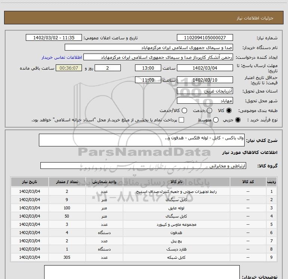Image resolution: width=288 pixels, height=279 pixels.
Task: Click the delivery province field آذربایجان غربی
Action: coord(205,91)
